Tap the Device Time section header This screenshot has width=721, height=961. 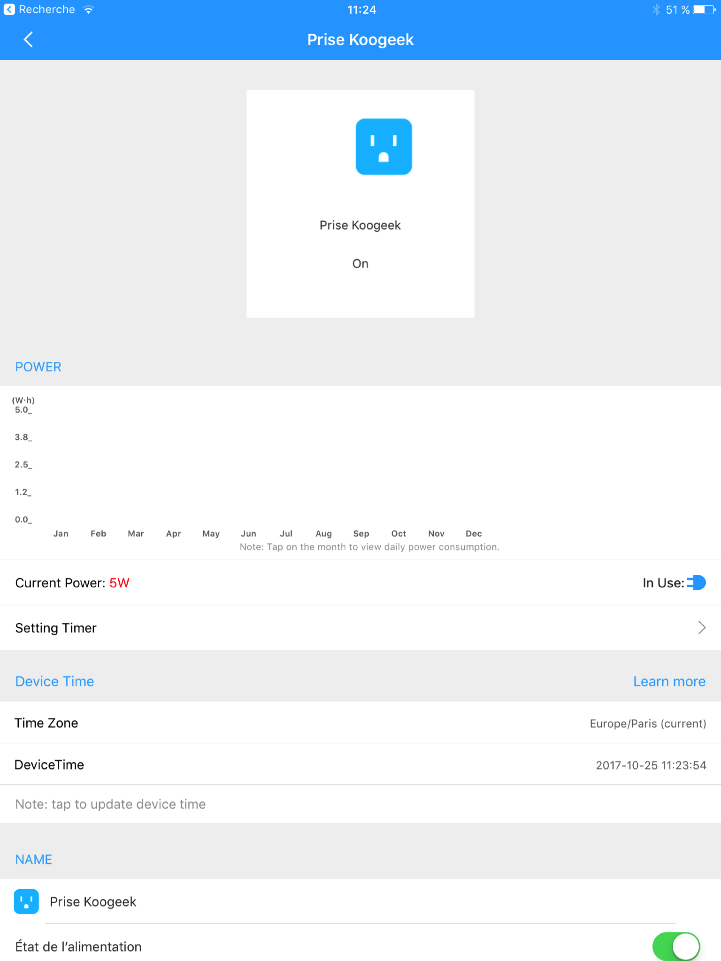[55, 681]
